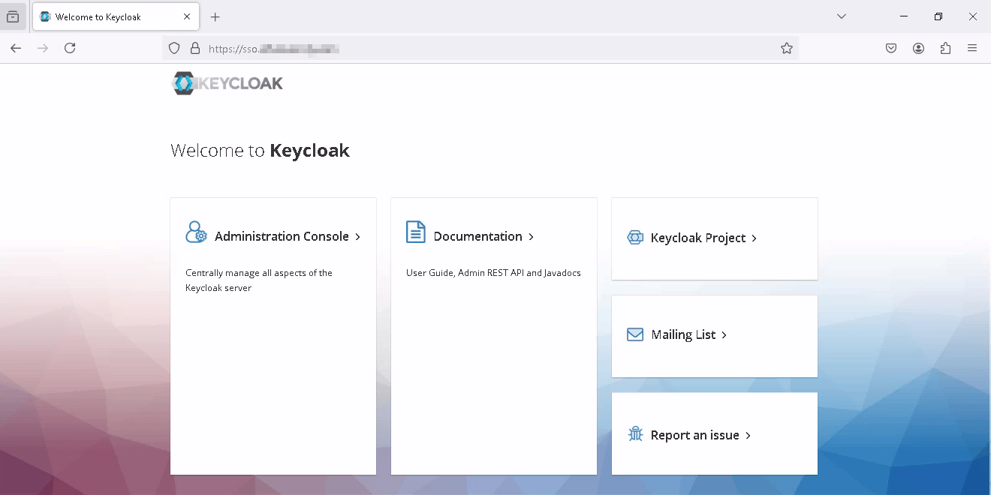Viewport: 991px width, 495px height.
Task: Click the Report an issue bug icon
Action: coord(635,433)
